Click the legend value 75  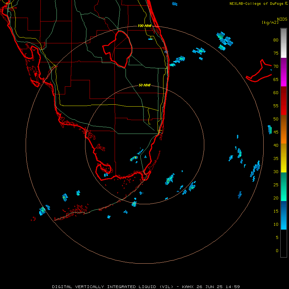[x=276, y=53]
